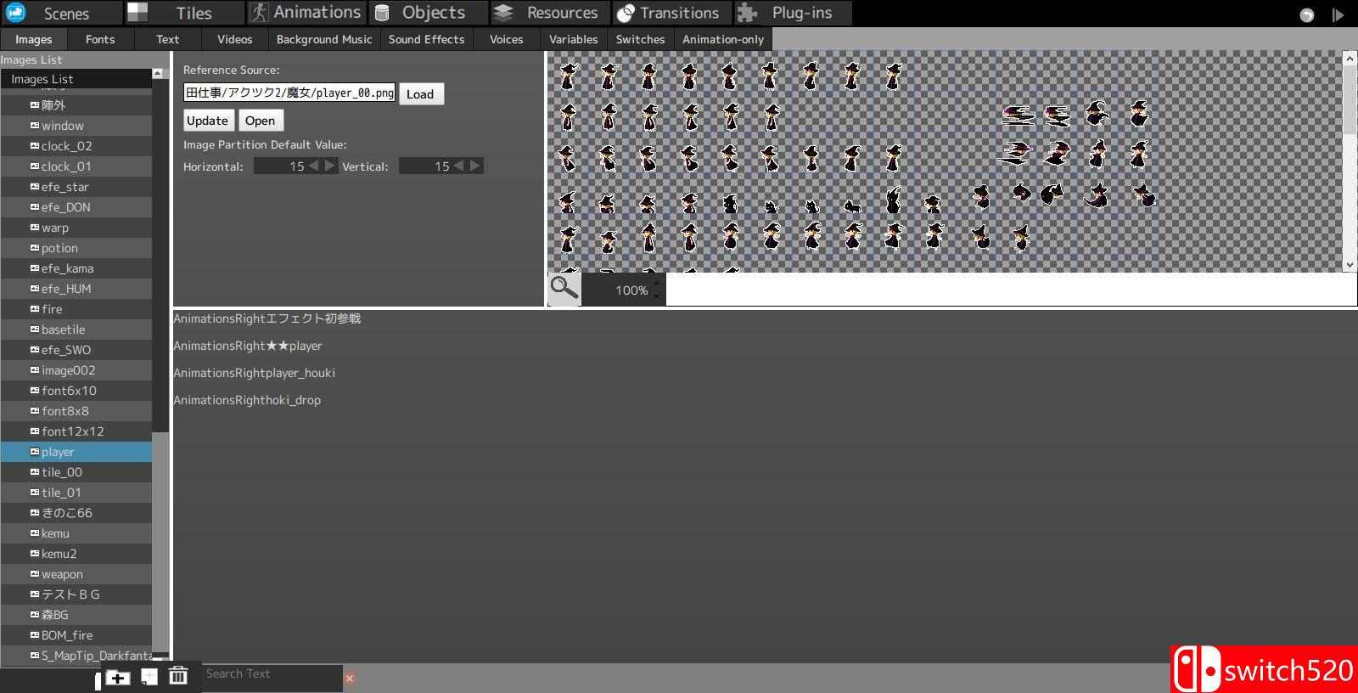Click the Load button
This screenshot has height=693, width=1358.
tap(420, 93)
